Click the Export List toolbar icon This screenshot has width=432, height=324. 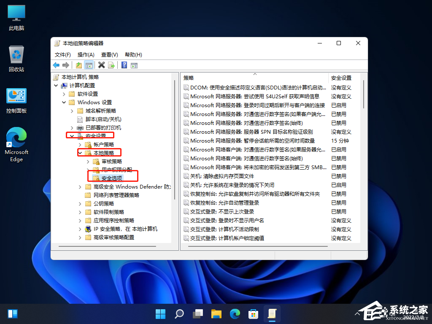[x=111, y=65]
